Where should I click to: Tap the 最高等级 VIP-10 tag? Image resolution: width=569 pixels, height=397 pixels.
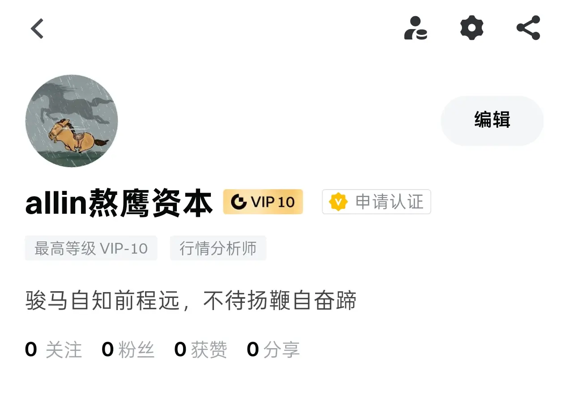click(91, 248)
